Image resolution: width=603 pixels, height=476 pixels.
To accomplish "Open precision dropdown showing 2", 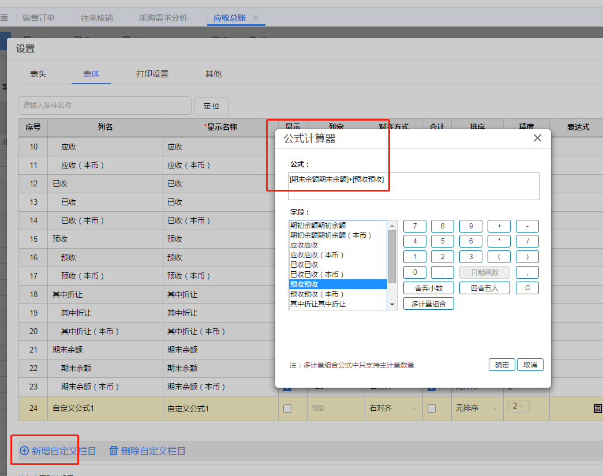I will point(519,406).
